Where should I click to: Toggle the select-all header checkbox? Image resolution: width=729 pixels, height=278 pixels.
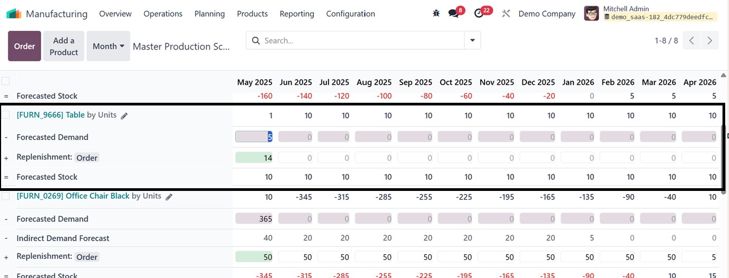[x=5, y=81]
